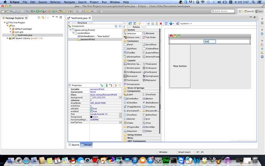Open the Project menu
The image size is (265, 166).
click(x=94, y=2)
